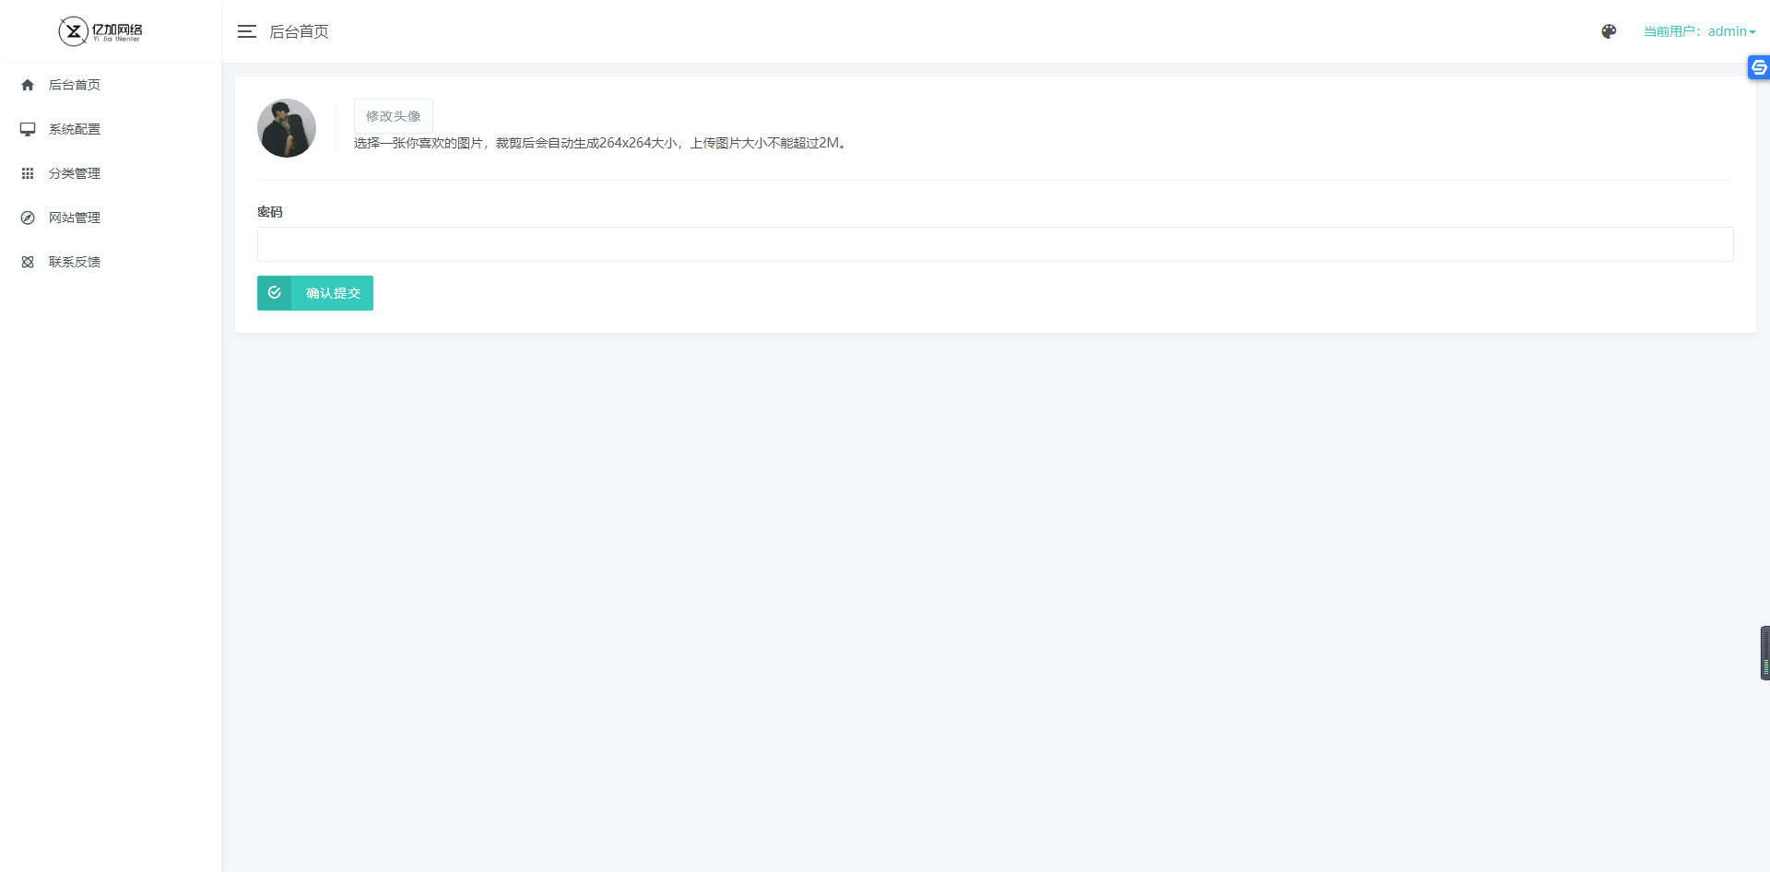Click the monitor icon beside 系统配置
The image size is (1770, 872).
(28, 129)
